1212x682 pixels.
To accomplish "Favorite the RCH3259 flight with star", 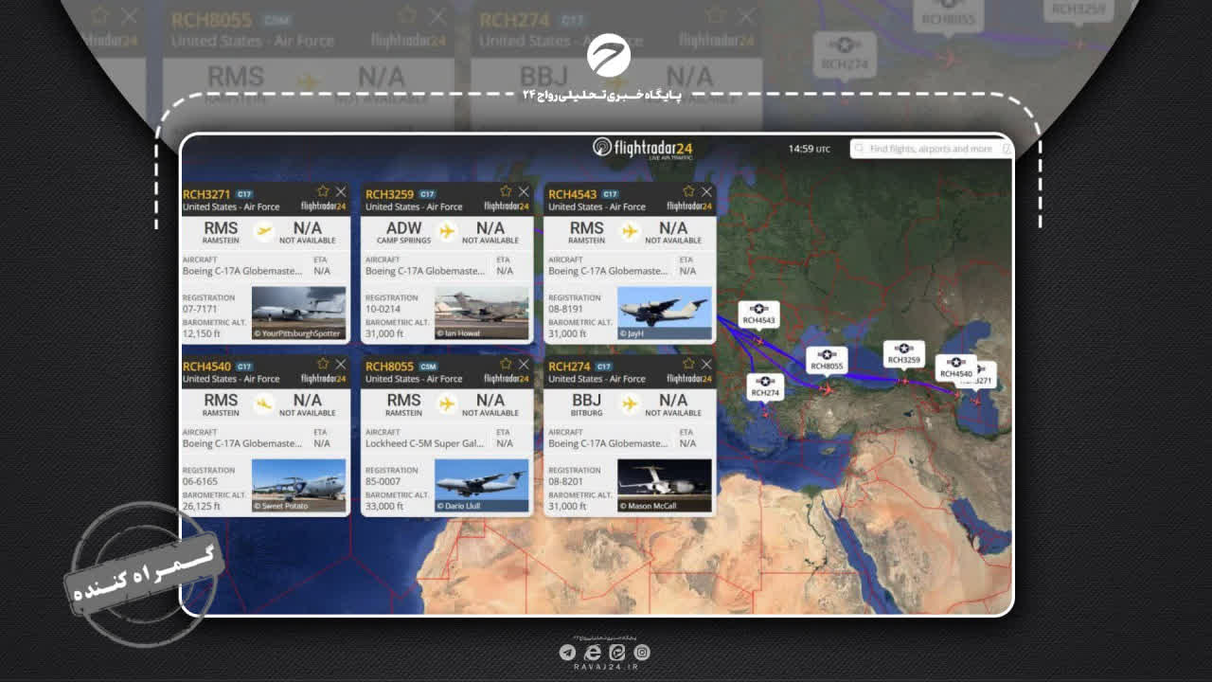I will (x=506, y=191).
